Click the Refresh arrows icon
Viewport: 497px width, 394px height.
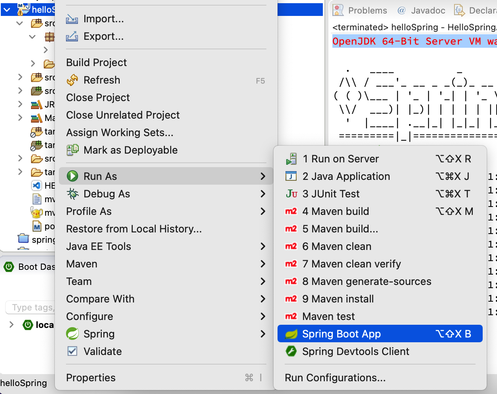click(x=72, y=80)
